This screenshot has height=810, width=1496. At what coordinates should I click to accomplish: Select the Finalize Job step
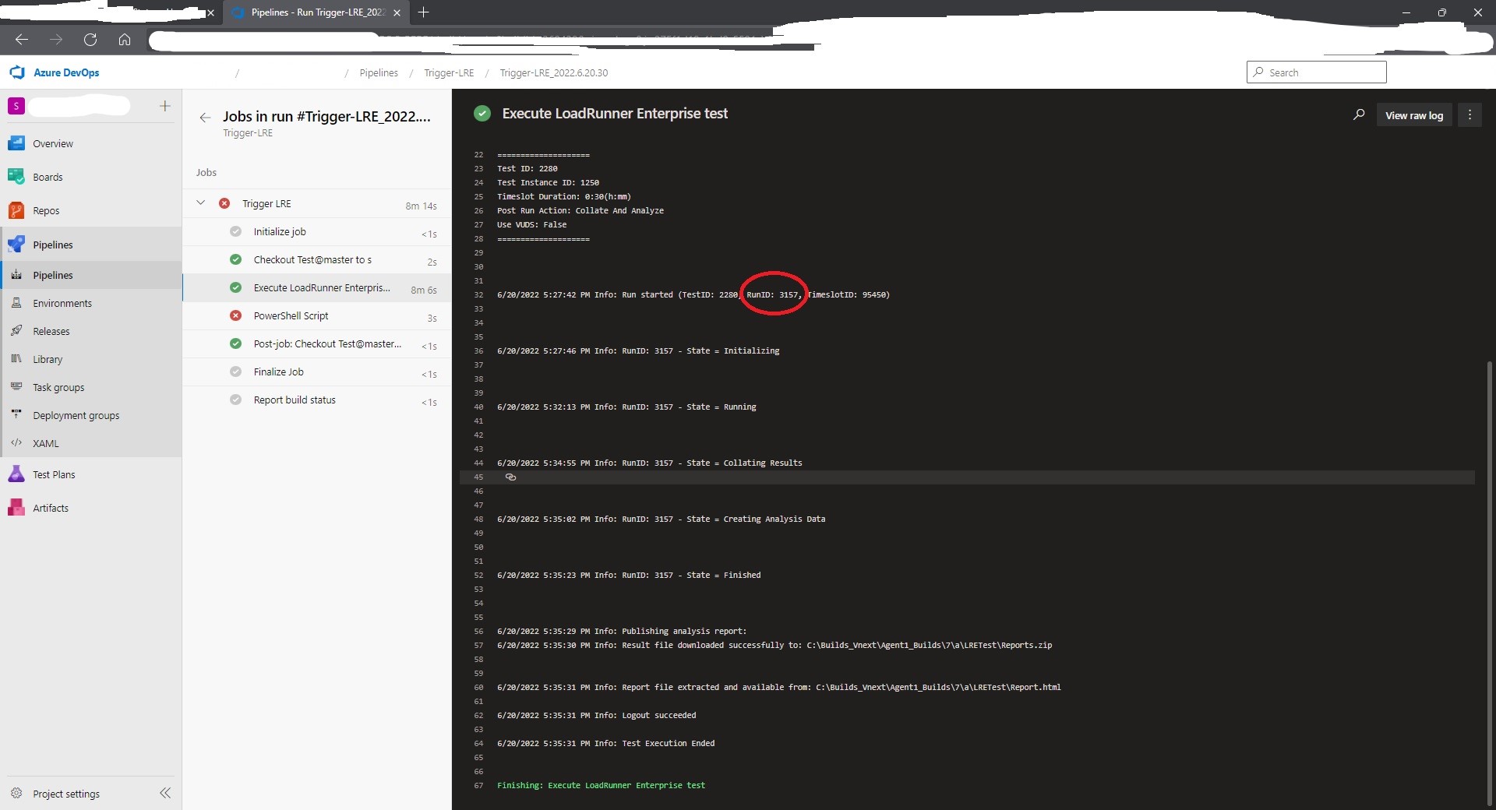pos(317,372)
